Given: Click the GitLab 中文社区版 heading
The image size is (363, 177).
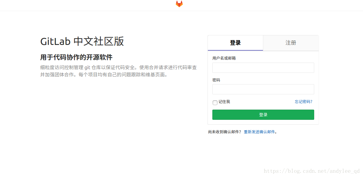Looking at the screenshot, I should tap(82, 41).
